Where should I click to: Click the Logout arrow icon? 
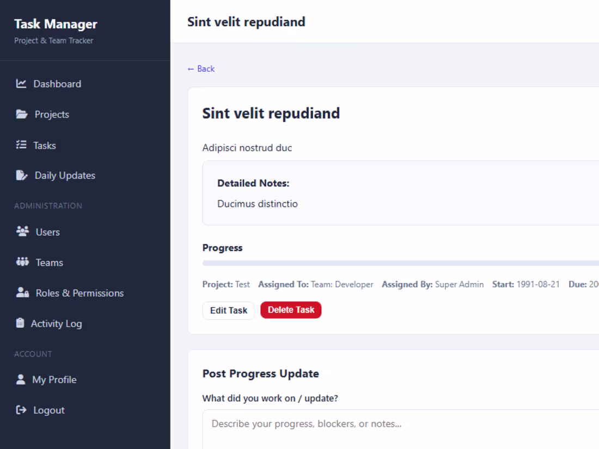(x=21, y=410)
